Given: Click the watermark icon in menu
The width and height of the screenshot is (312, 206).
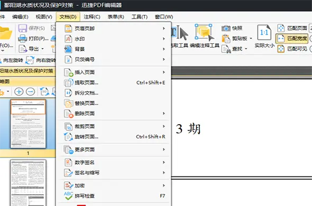Looking at the screenshot, I should (x=68, y=39).
